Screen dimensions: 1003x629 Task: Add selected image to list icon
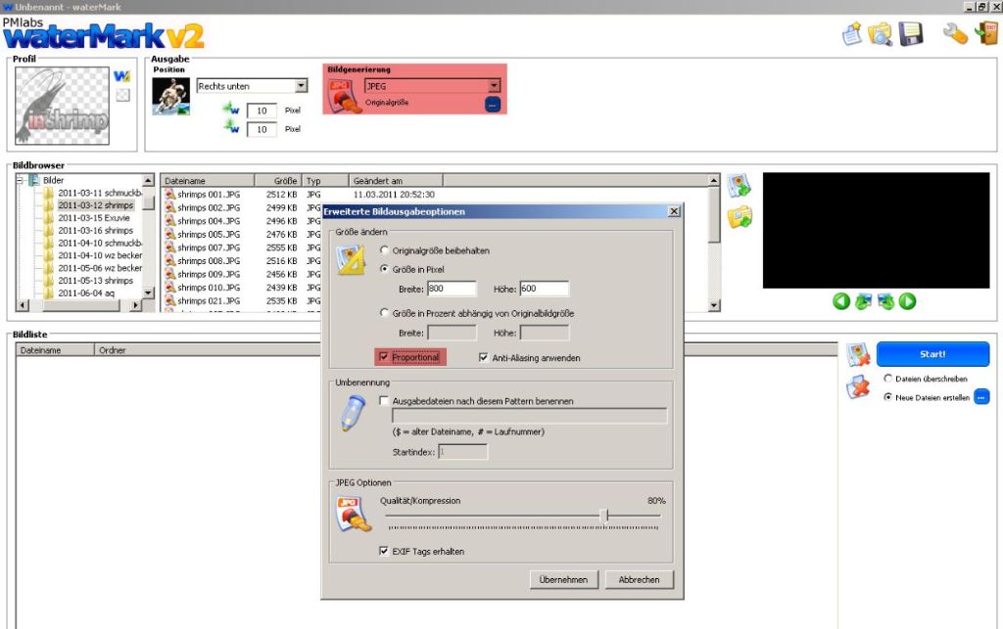(739, 186)
